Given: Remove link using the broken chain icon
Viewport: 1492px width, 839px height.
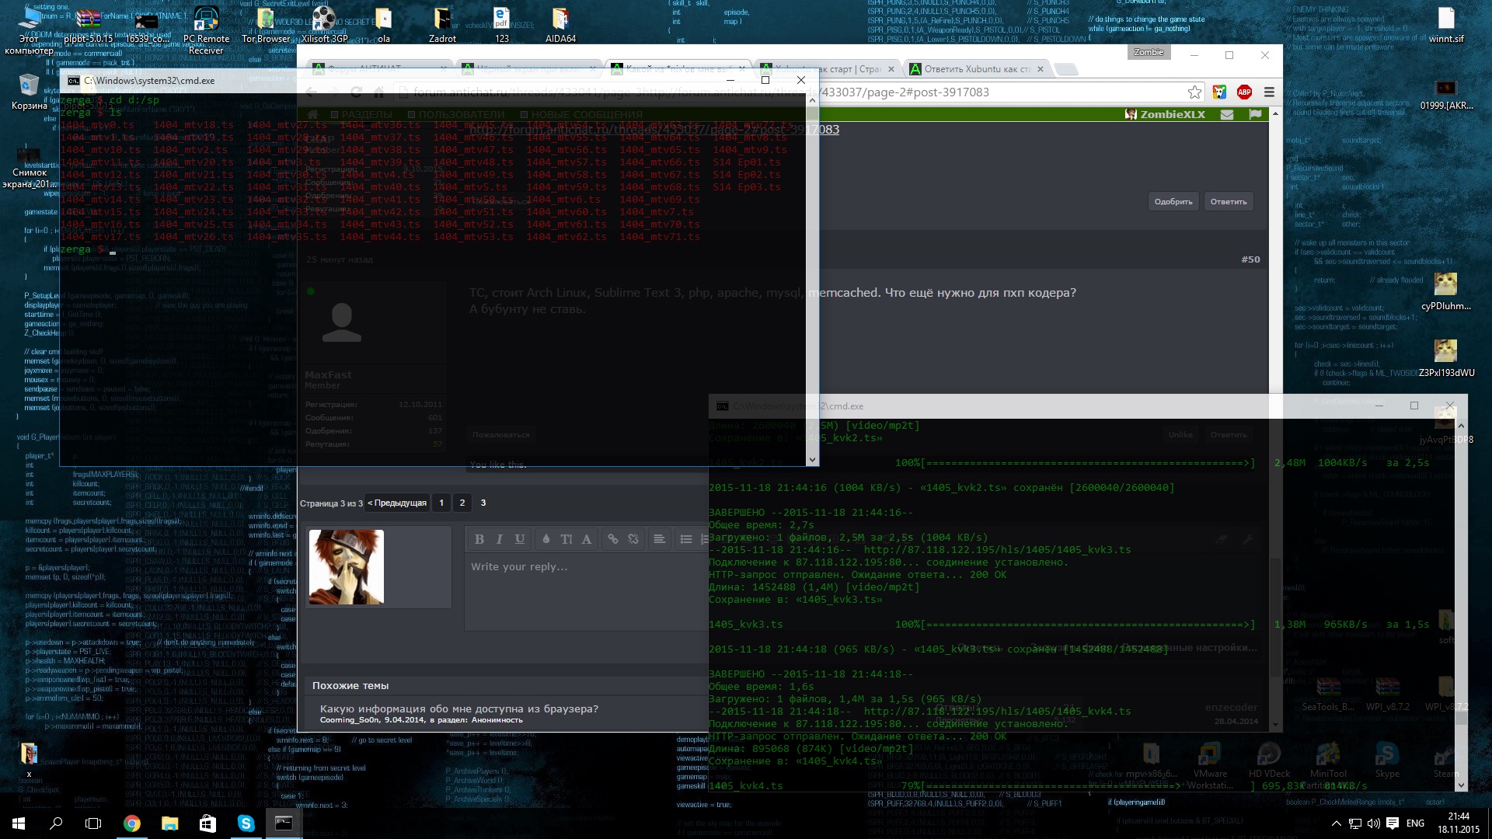Looking at the screenshot, I should click(x=633, y=539).
